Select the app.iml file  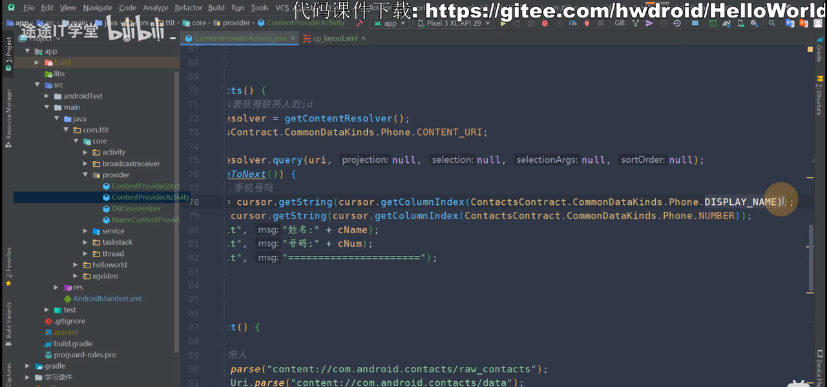pos(61,332)
